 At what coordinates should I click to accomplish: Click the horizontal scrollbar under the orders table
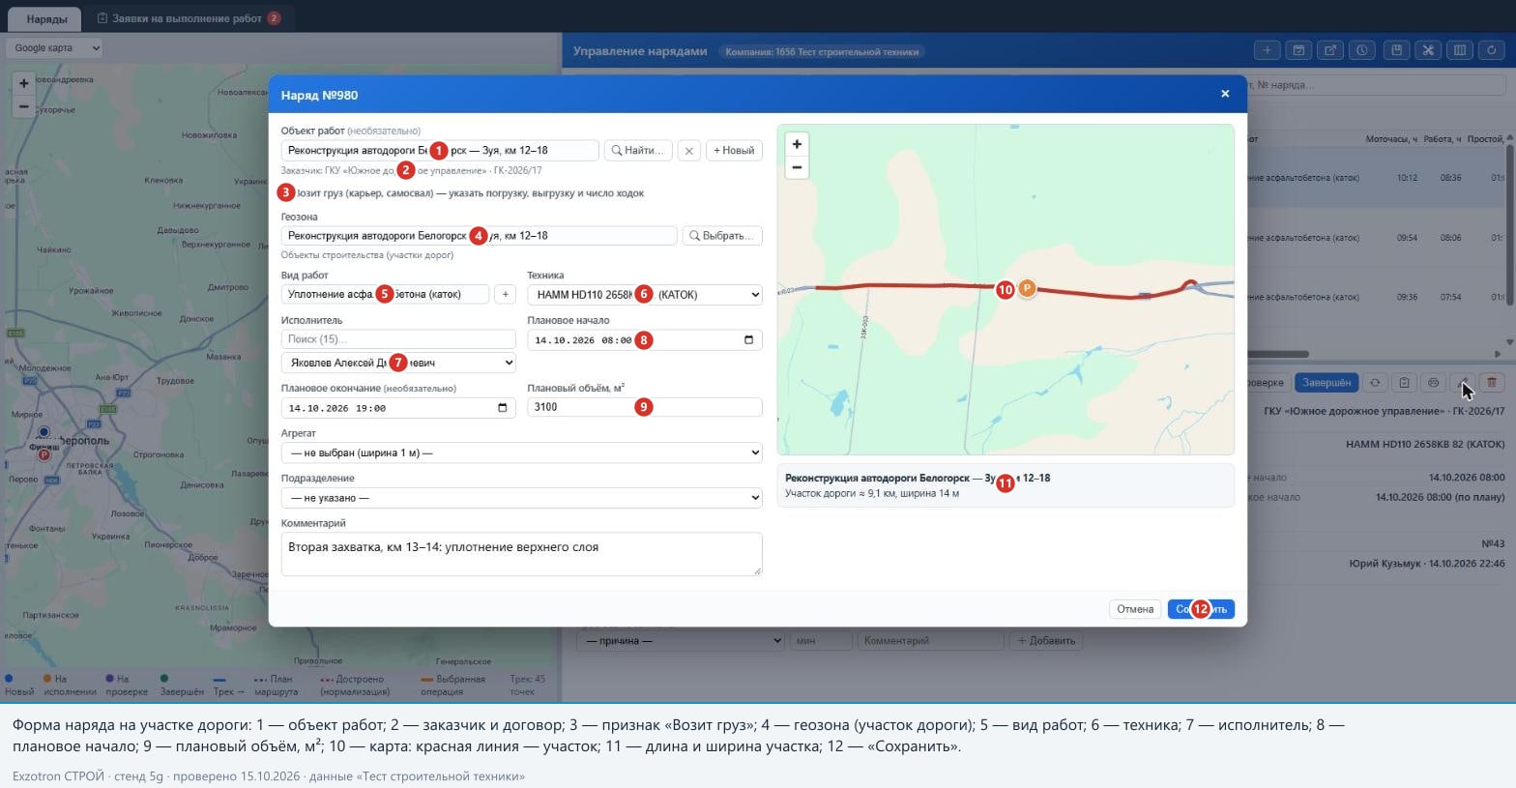point(1276,354)
